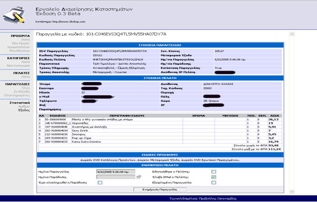Open Λίστα under ΚΑΤΗΓΟΡΙΕΣ
The image size is (317, 202).
pyautogui.click(x=25, y=62)
